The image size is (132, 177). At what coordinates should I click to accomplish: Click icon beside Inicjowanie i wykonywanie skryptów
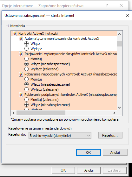21,54
